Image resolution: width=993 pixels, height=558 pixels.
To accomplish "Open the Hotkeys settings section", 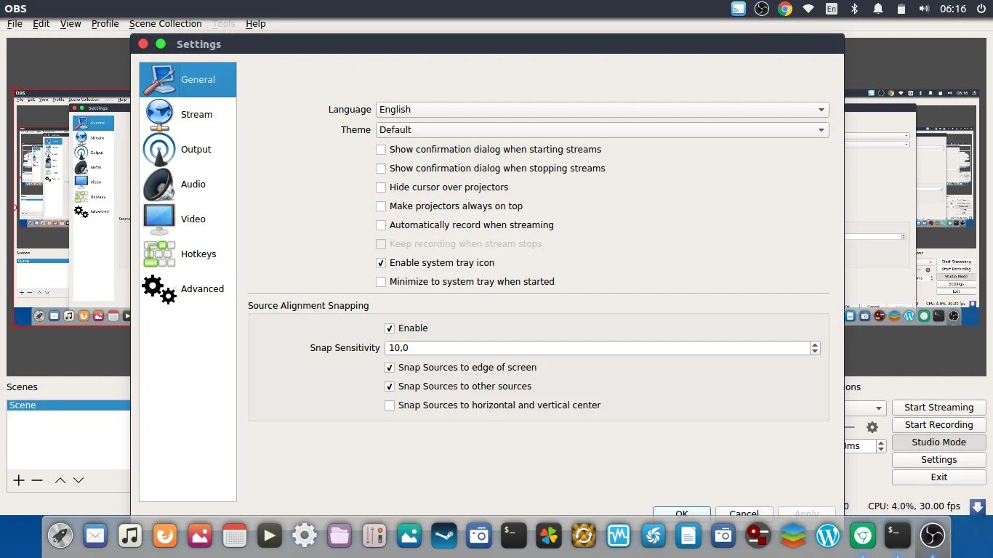I will point(188,254).
